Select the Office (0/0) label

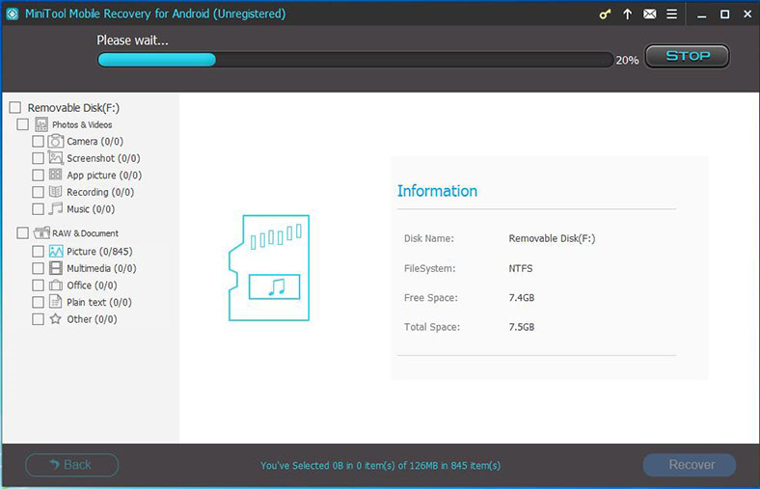click(92, 285)
